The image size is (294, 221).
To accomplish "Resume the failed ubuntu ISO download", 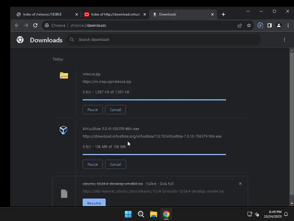I will click(94, 203).
